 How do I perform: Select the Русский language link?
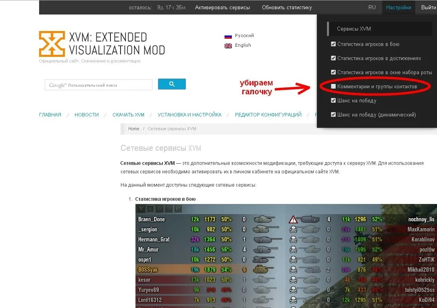pyautogui.click(x=244, y=35)
